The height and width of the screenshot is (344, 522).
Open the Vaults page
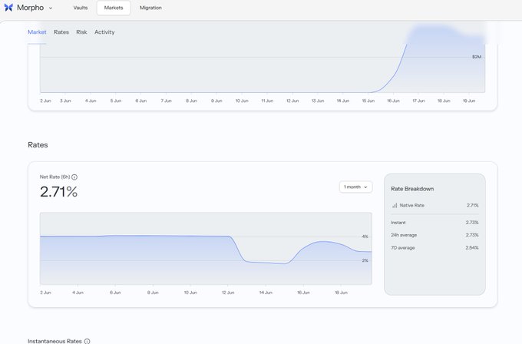[x=81, y=8]
